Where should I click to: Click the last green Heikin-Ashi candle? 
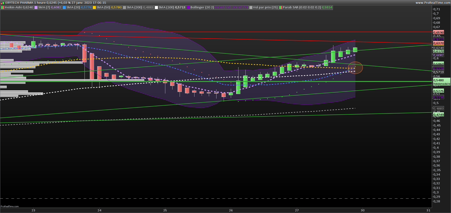tap(355, 50)
